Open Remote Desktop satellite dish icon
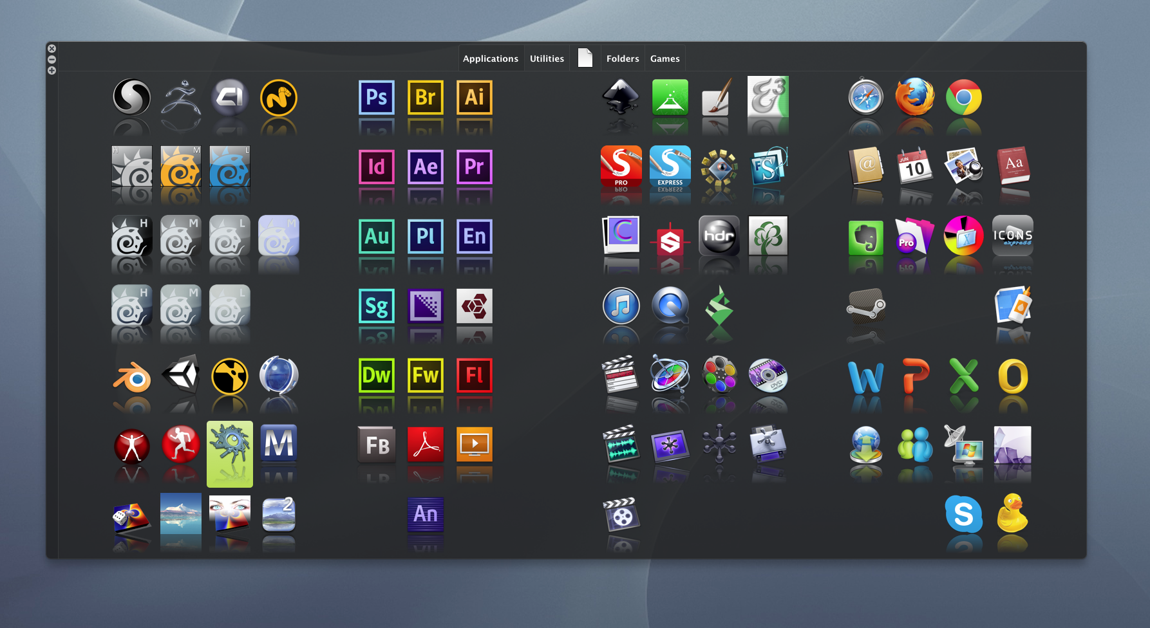Screen dimensions: 1150x628 coord(964,445)
